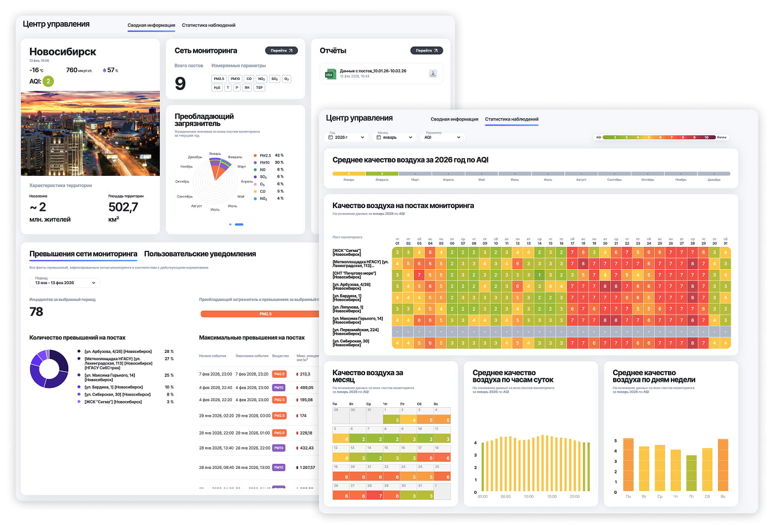This screenshot has height=526, width=774.
Task: Click the calendar icon in month selector
Action: 379,137
